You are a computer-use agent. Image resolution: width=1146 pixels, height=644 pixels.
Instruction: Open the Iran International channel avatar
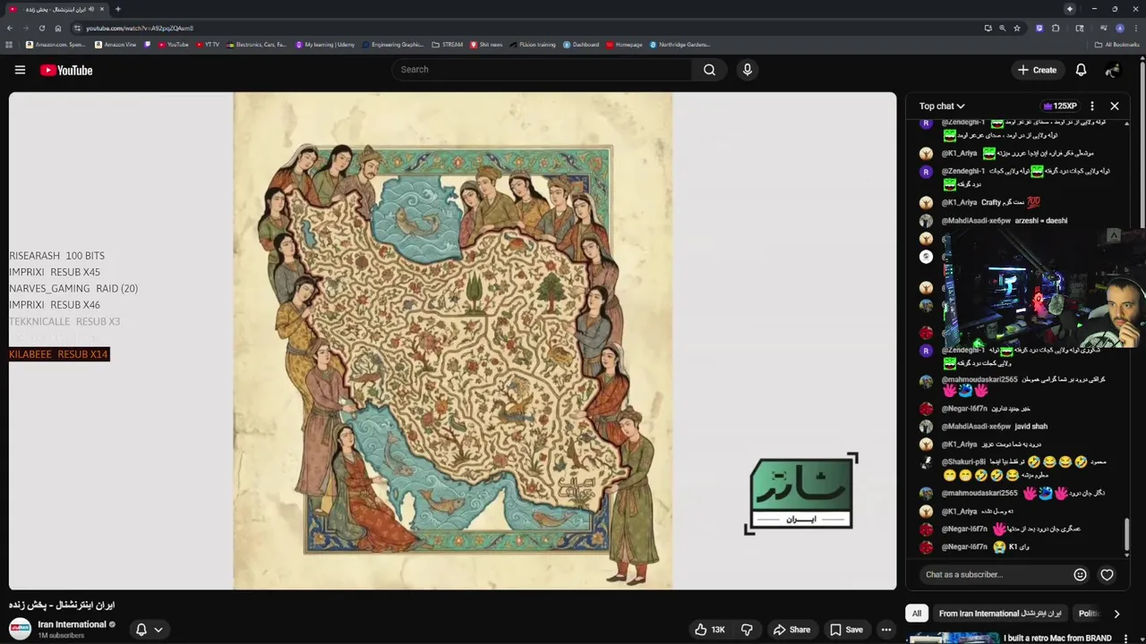20,629
